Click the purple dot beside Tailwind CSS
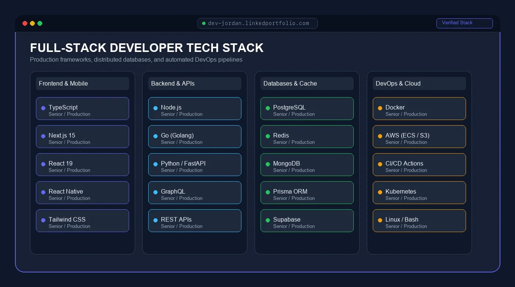The height and width of the screenshot is (287, 515). pos(43,220)
